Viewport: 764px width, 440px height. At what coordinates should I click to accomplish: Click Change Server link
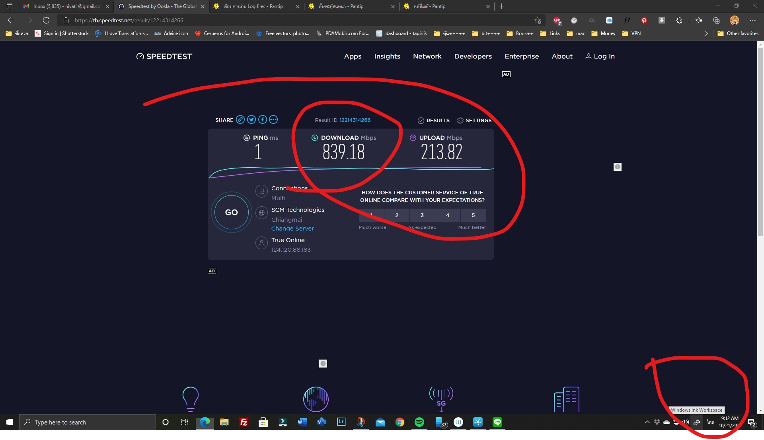(x=292, y=229)
